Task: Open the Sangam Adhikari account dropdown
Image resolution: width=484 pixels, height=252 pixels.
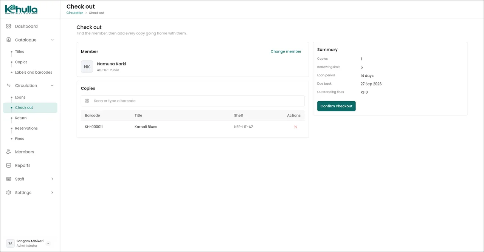Action: (x=48, y=244)
